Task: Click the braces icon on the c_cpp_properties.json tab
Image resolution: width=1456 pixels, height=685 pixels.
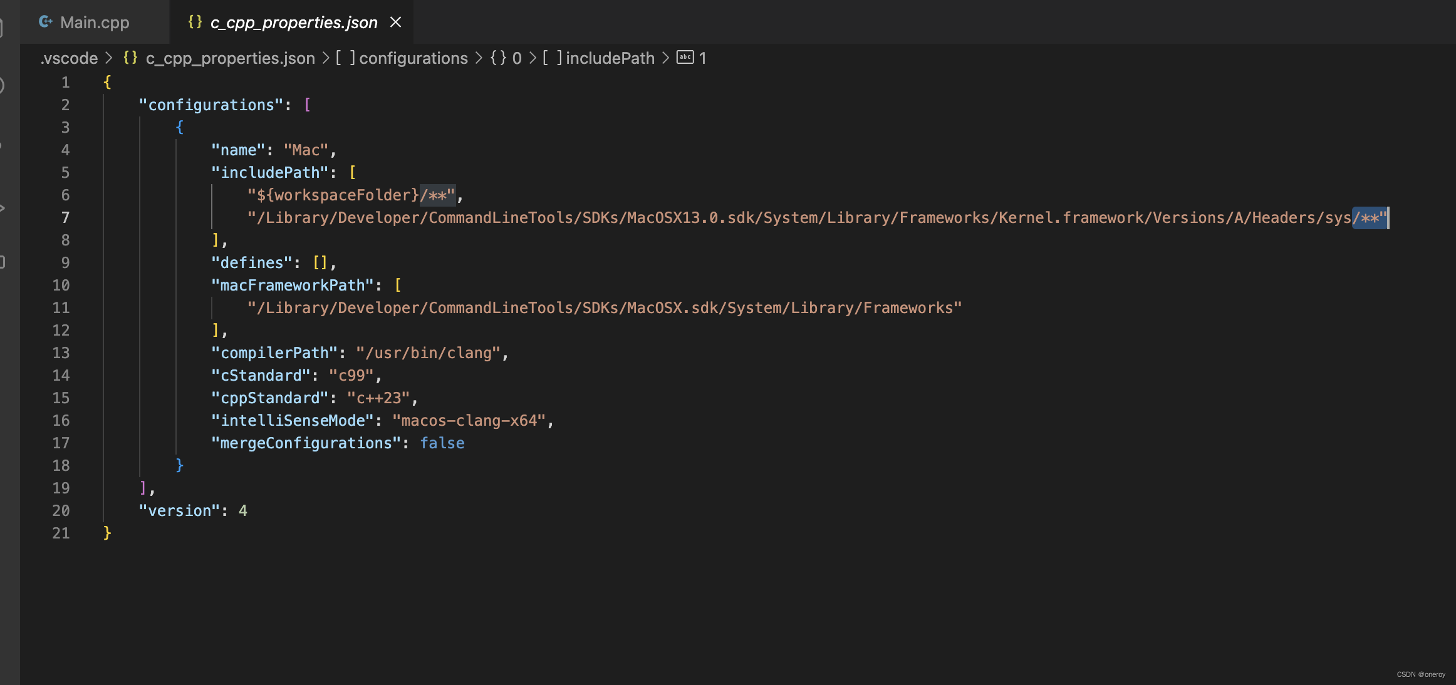Action: click(194, 21)
